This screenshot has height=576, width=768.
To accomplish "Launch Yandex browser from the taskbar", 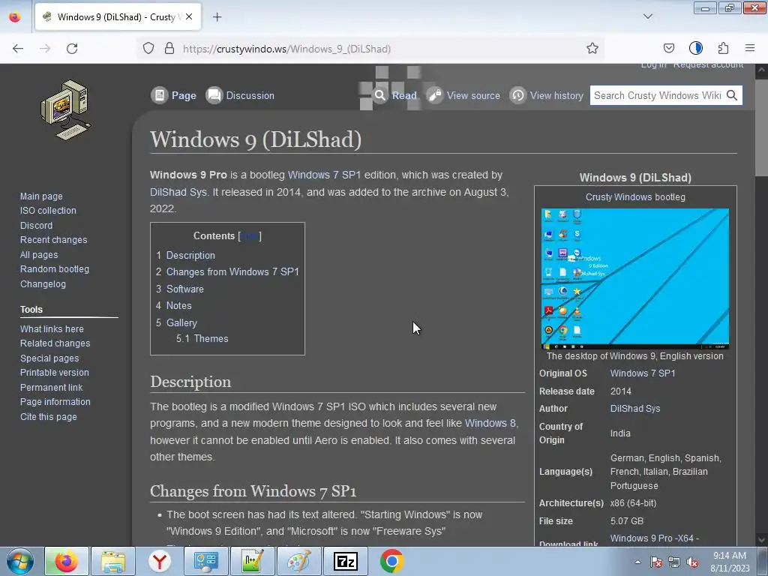I will tap(160, 561).
